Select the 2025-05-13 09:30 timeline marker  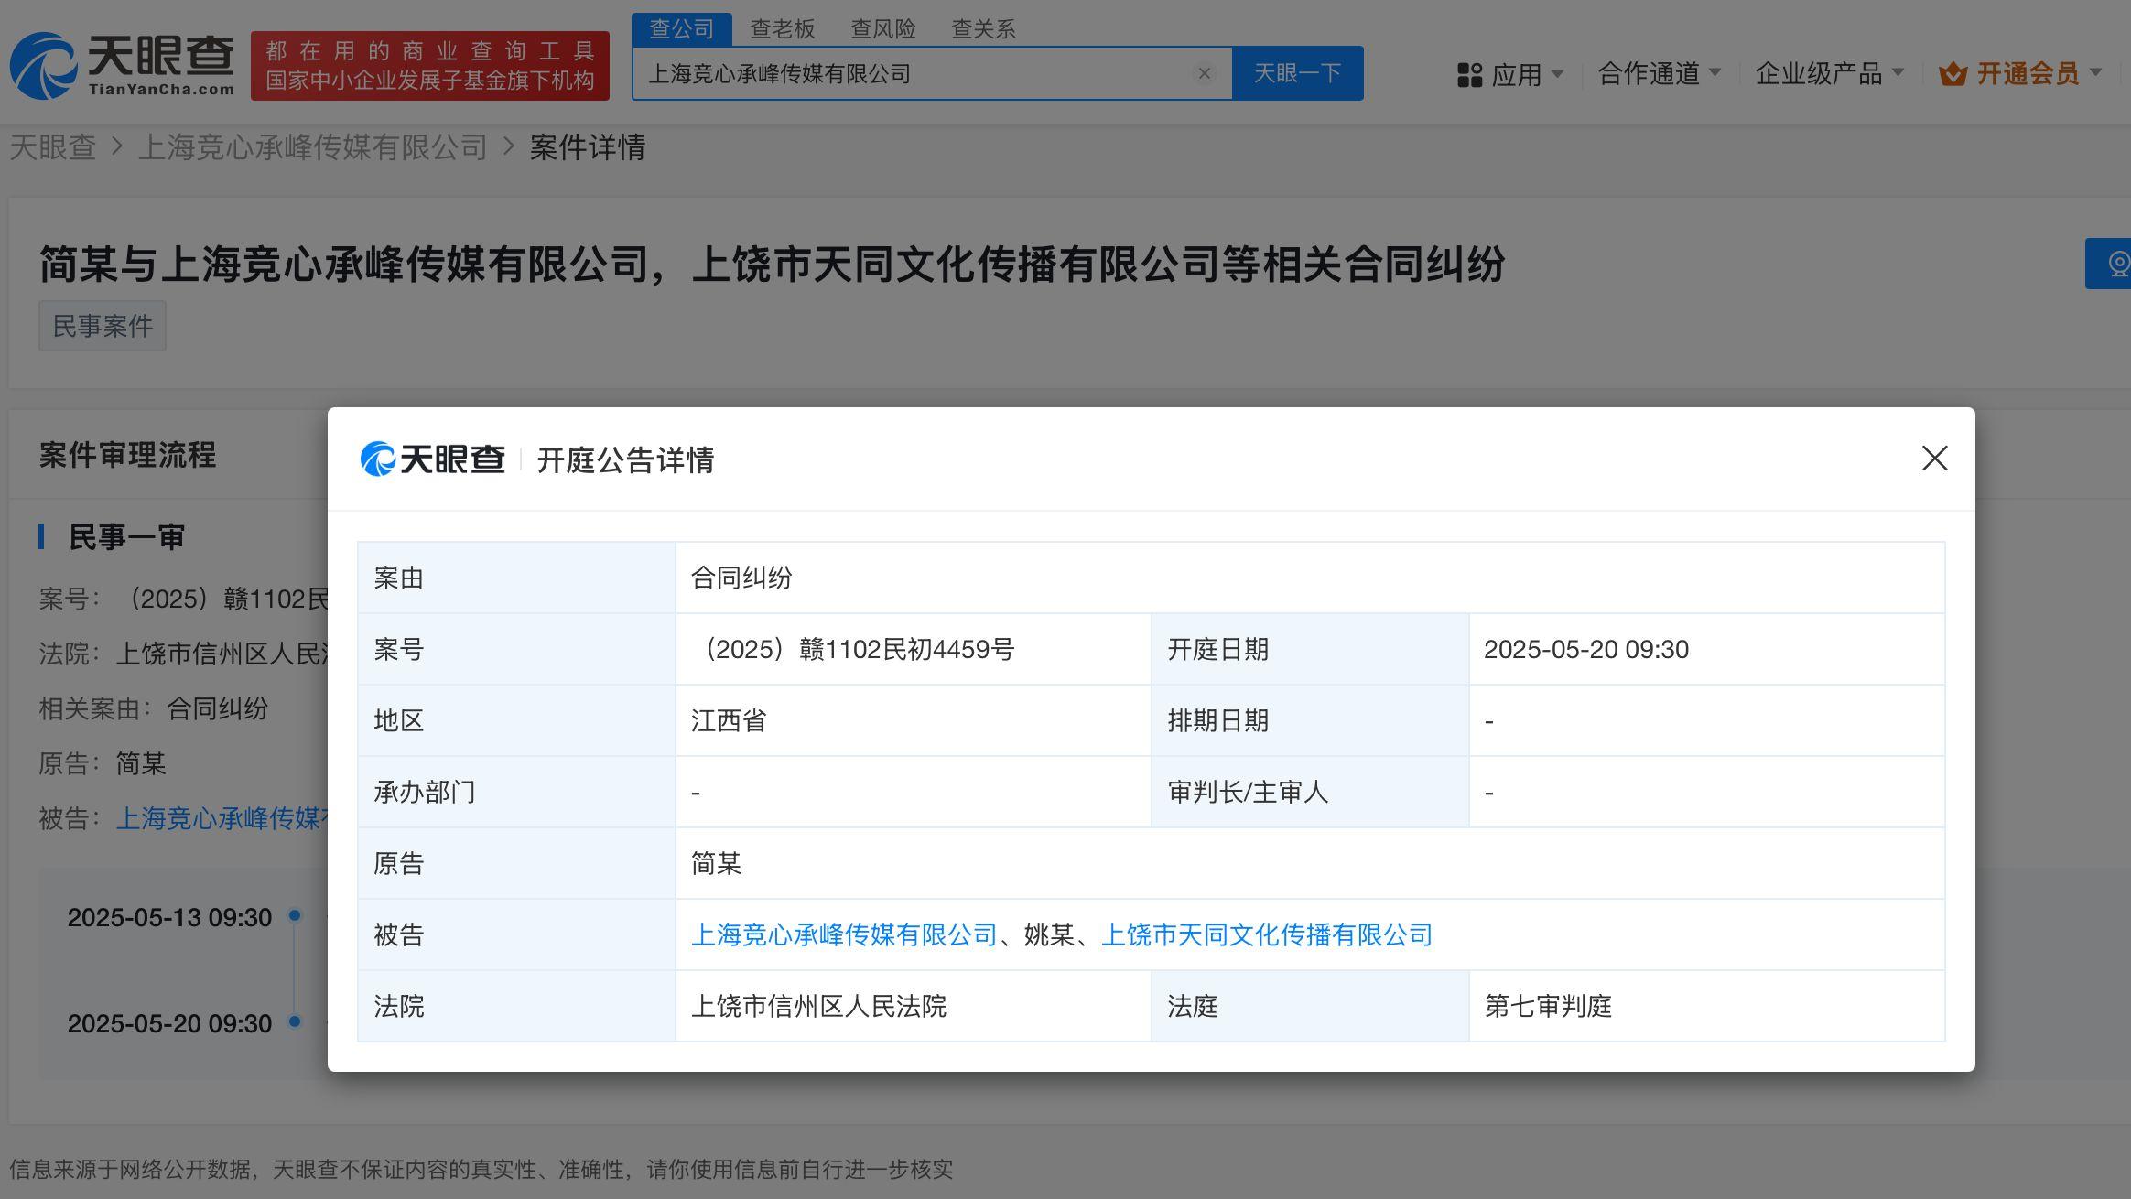295,915
